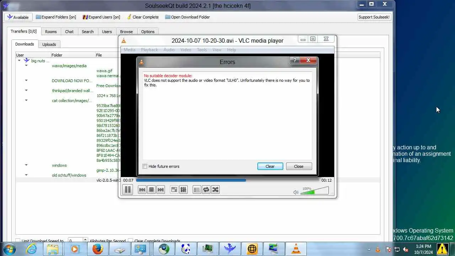Image resolution: width=455 pixels, height=256 pixels.
Task: Collapse the old schtuff/windows folder
Action: [x=26, y=175]
